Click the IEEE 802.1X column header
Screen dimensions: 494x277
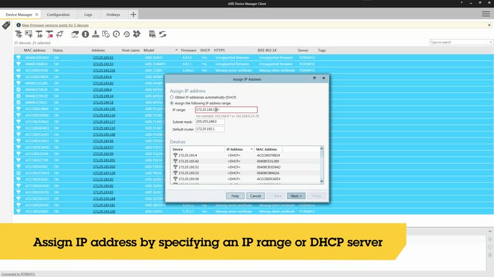click(267, 50)
